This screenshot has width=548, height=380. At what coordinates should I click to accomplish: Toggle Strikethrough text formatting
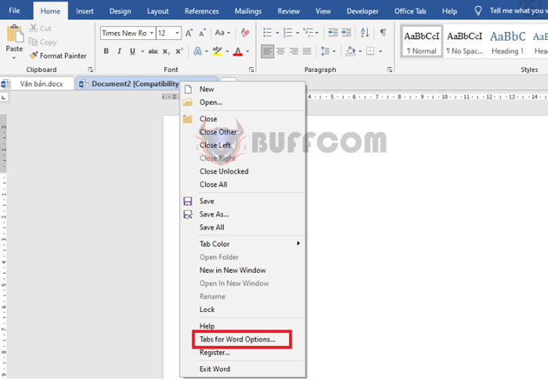[x=153, y=52]
